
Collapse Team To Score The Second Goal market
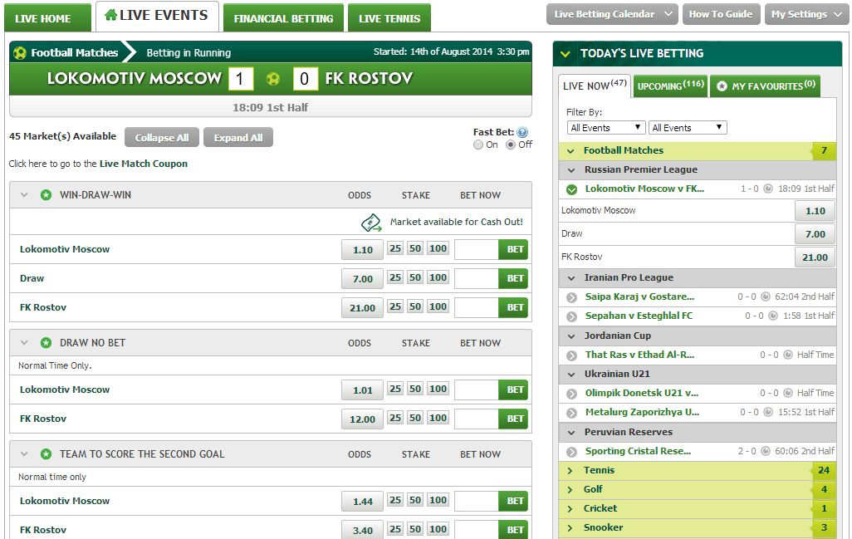[x=24, y=453]
